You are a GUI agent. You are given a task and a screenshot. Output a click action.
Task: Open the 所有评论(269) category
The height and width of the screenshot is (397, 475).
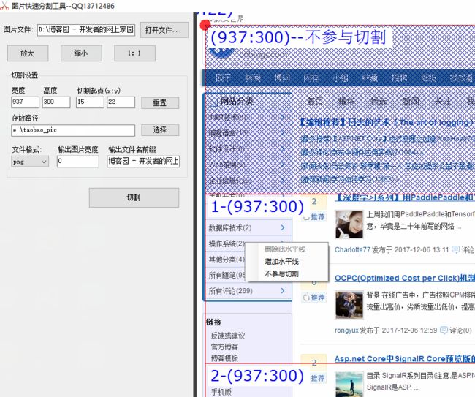230,291
